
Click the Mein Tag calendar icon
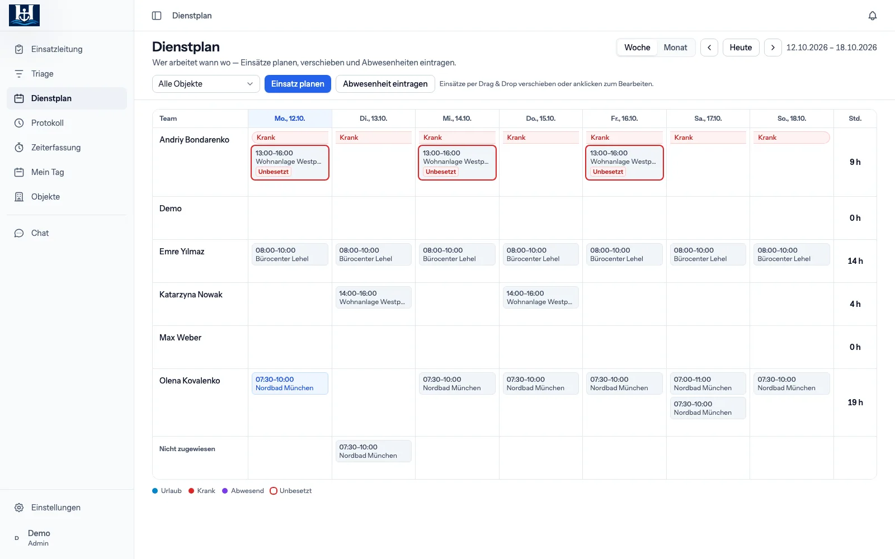tap(19, 172)
